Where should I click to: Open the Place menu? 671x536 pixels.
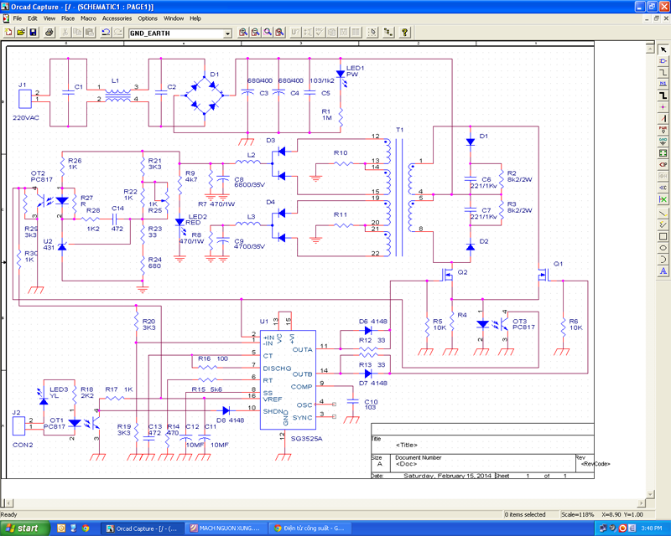(68, 18)
